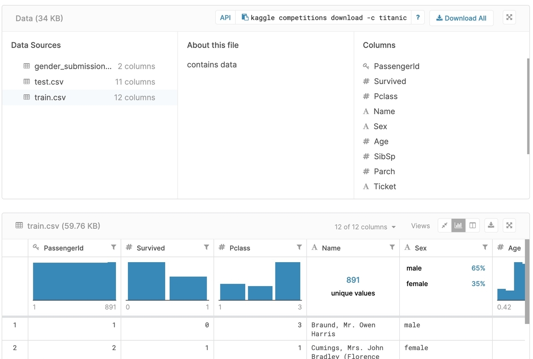This screenshot has height=359, width=533.
Task: Click the PassengerId histogram chart
Action: pos(75,281)
